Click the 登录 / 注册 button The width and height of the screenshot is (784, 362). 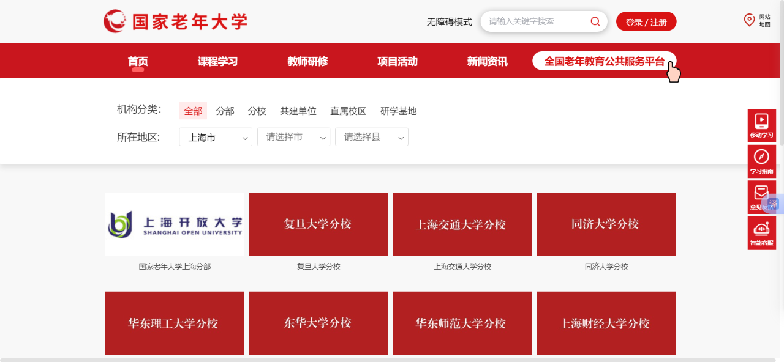click(646, 22)
